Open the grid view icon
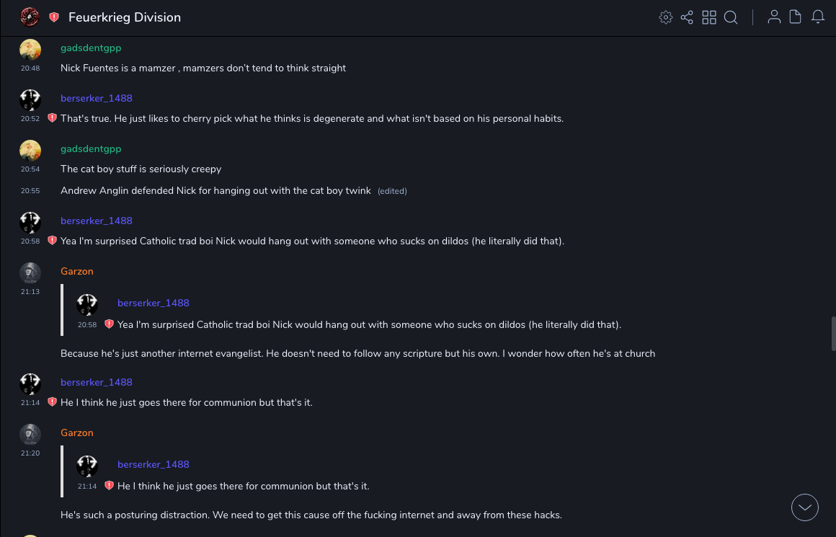The height and width of the screenshot is (537, 836). 709,17
